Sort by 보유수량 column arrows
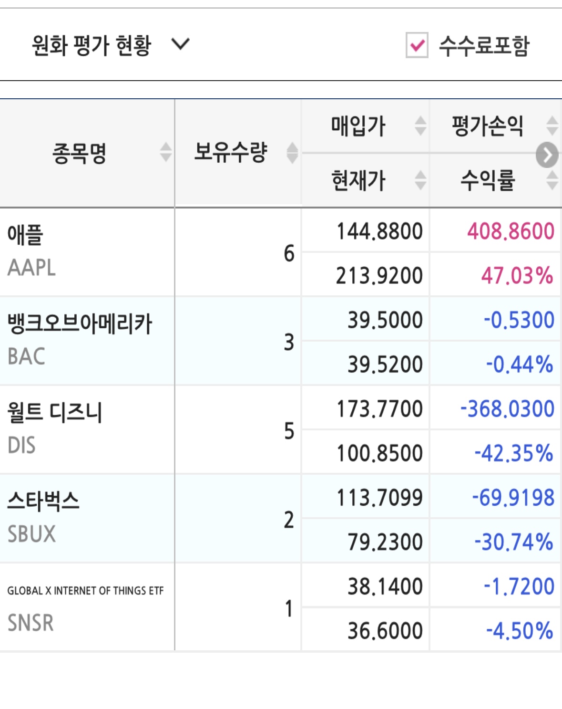 pyautogui.click(x=292, y=153)
